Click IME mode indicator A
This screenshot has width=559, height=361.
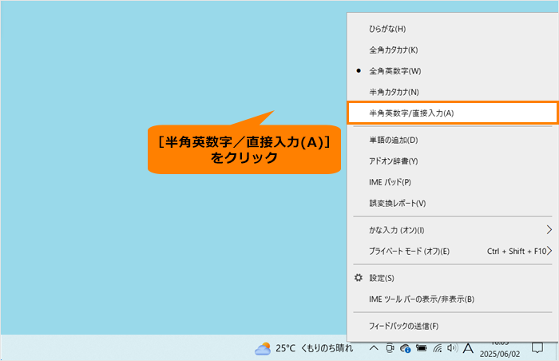468,348
